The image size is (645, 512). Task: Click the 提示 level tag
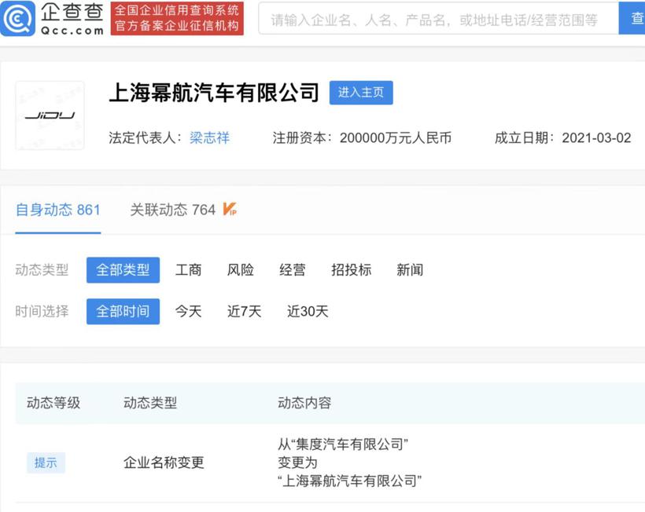pos(46,463)
